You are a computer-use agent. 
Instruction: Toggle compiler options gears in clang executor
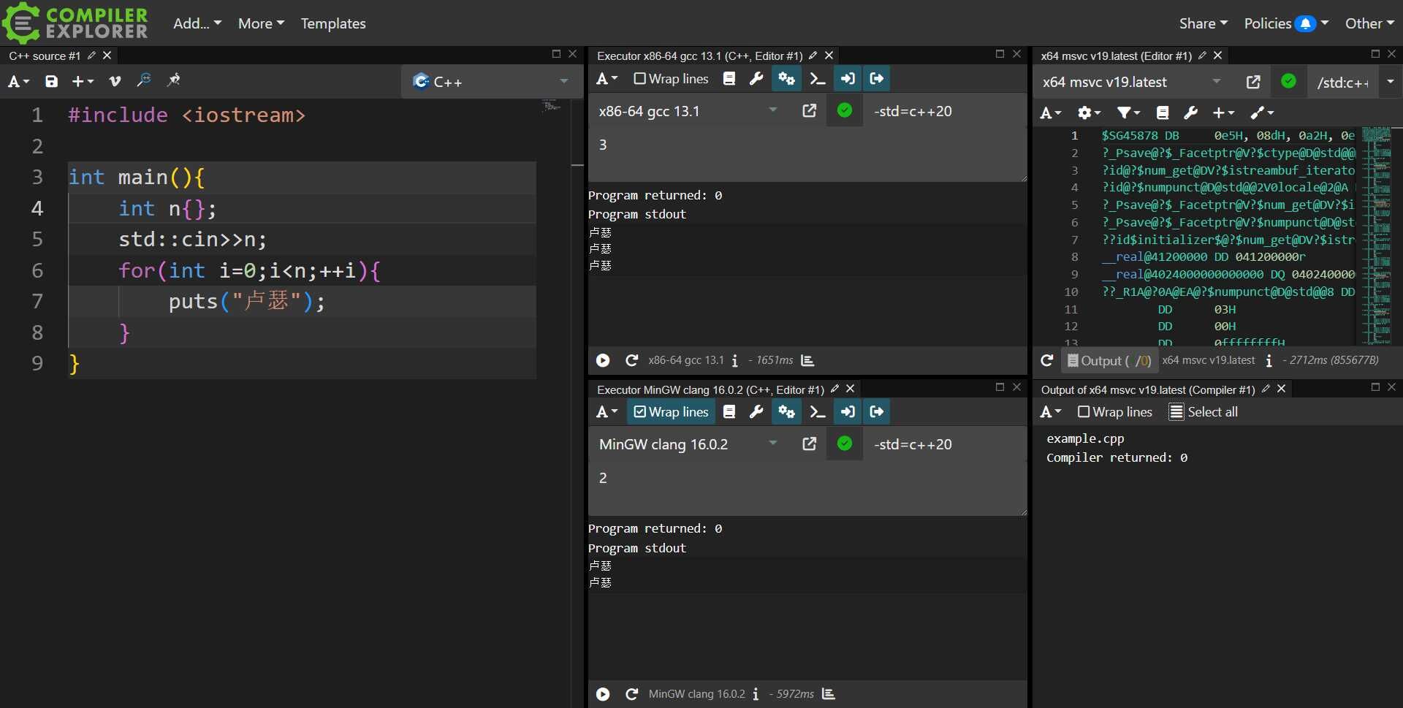pyautogui.click(x=786, y=412)
